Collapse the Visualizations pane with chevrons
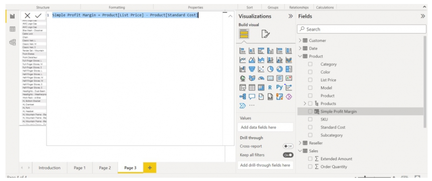 point(291,16)
